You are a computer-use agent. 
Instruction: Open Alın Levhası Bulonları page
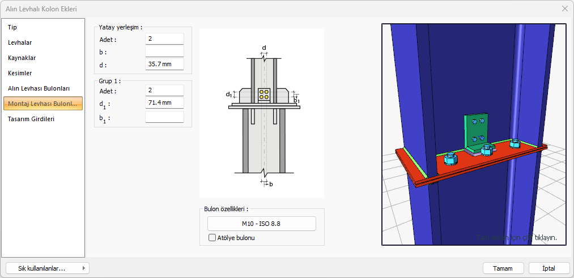click(39, 88)
